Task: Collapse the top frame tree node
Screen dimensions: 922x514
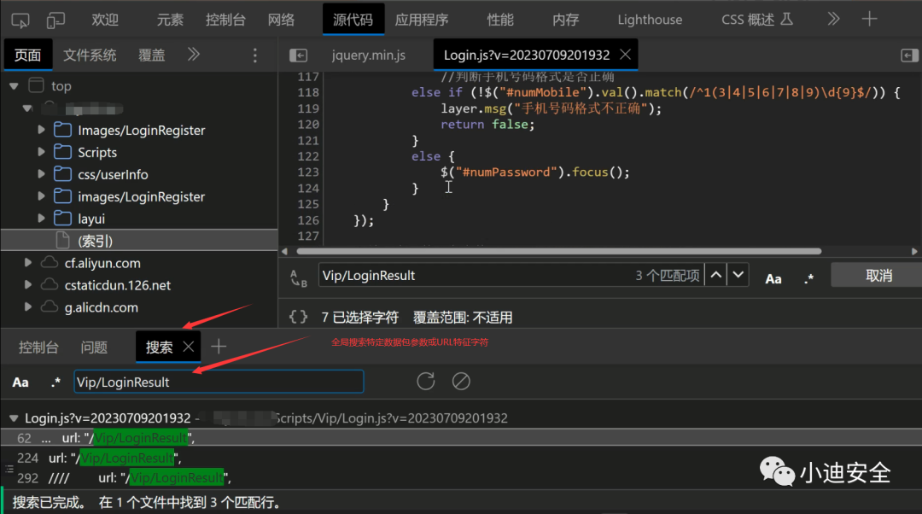Action: click(x=14, y=86)
